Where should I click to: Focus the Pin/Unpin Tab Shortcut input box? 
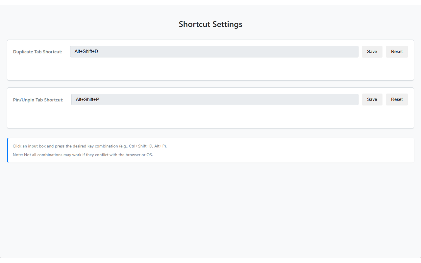214,100
